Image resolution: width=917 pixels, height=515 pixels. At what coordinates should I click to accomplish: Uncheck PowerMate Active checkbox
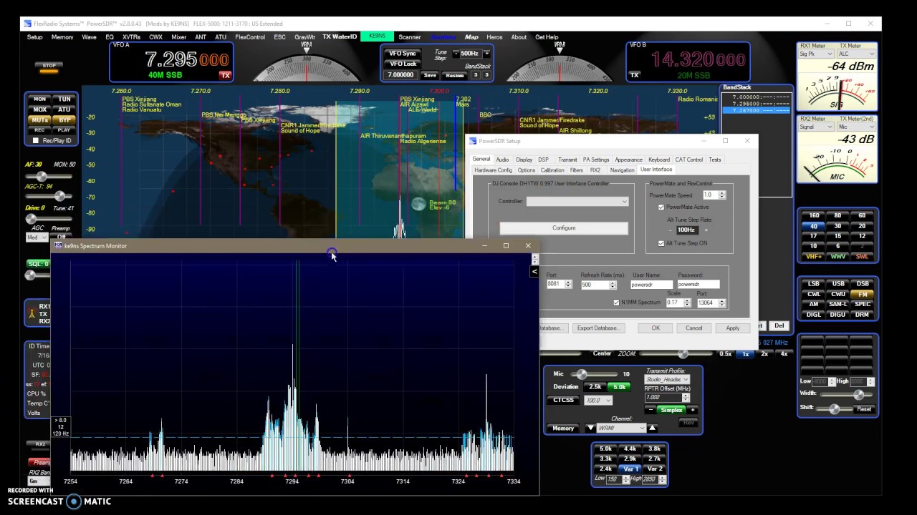(x=661, y=207)
